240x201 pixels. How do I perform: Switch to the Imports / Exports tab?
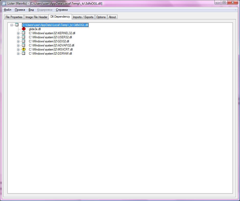(x=83, y=17)
